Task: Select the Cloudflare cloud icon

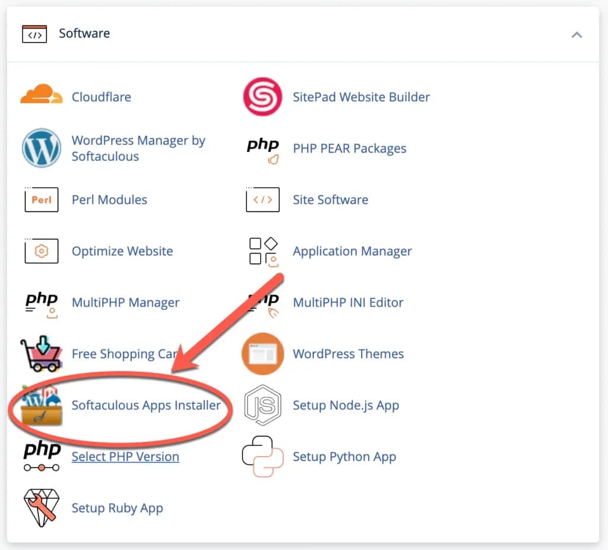Action: pos(40,93)
